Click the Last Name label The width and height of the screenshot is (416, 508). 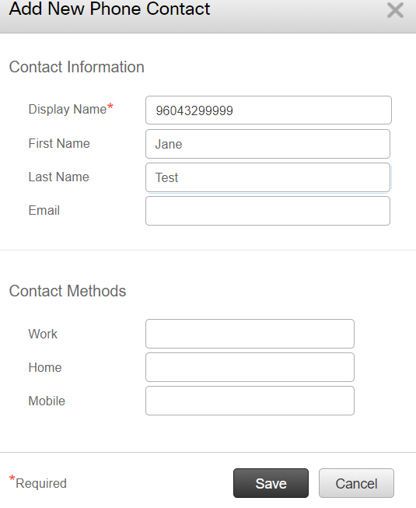click(x=58, y=177)
